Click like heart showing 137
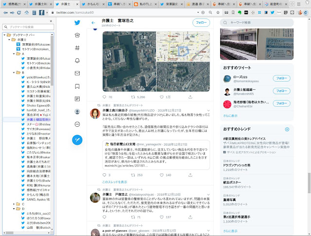Image resolution: width=311 pixels, height=236 pixels. point(162,217)
